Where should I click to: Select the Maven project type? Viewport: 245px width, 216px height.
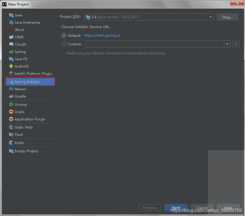pyautogui.click(x=20, y=89)
